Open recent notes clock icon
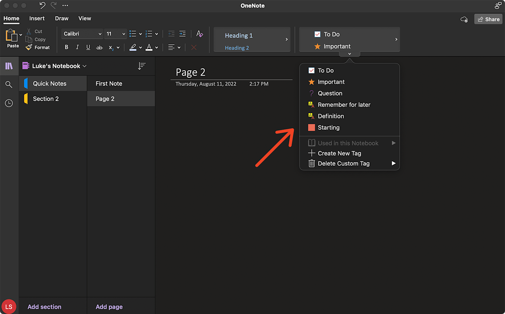The width and height of the screenshot is (505, 314). pyautogui.click(x=9, y=103)
